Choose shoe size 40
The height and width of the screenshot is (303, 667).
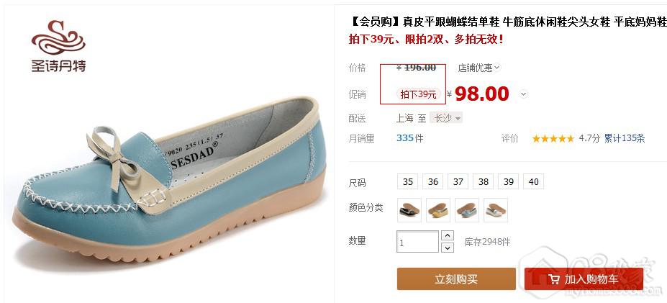(x=533, y=181)
